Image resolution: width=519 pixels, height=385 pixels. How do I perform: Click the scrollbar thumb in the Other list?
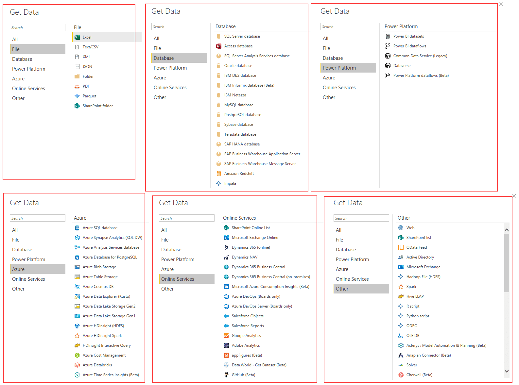(x=507, y=263)
